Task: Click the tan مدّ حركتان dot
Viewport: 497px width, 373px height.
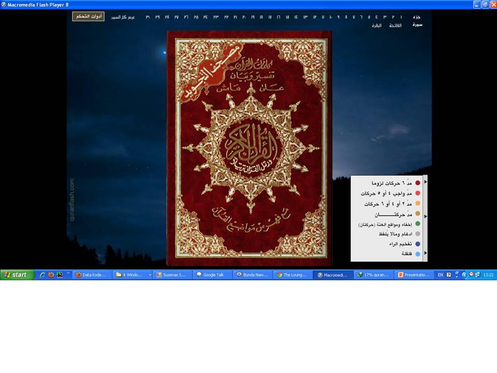Action: 418,214
